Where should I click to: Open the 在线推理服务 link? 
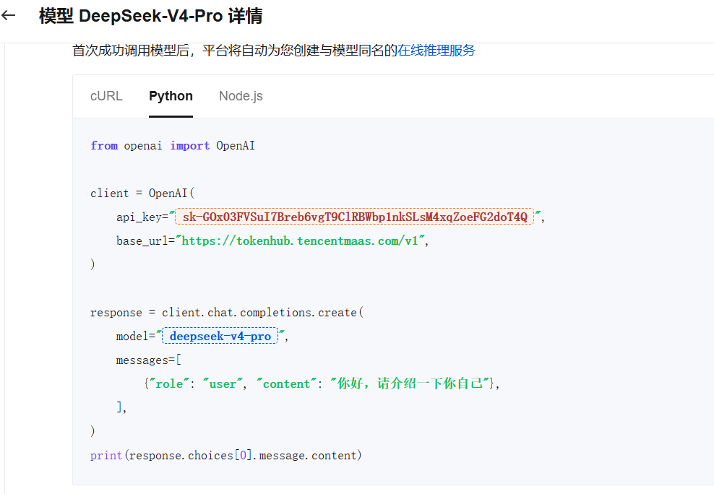[x=436, y=50]
